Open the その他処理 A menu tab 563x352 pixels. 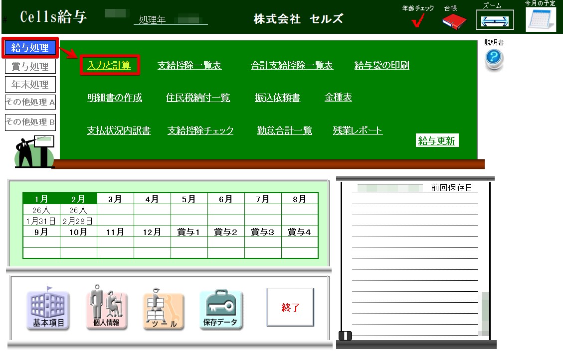[30, 102]
